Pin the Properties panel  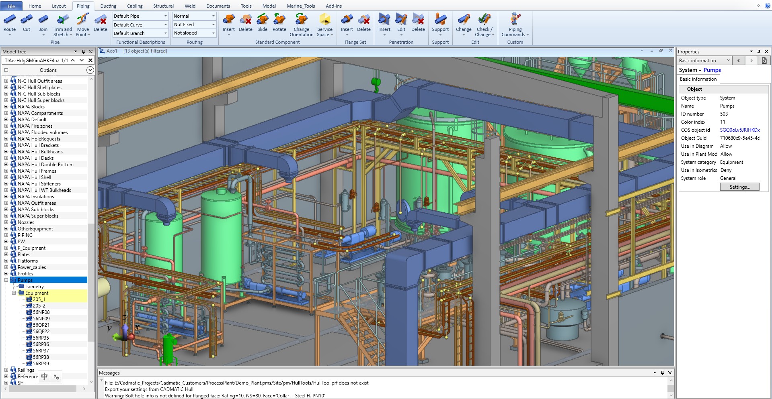759,51
